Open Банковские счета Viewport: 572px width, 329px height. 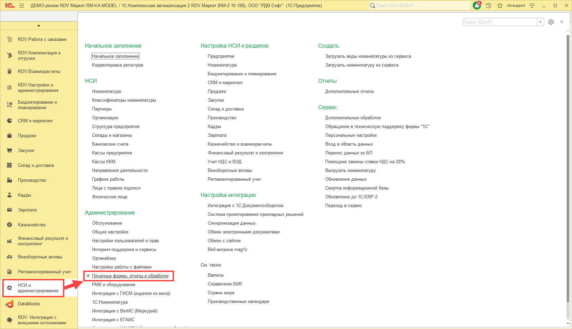(x=110, y=144)
